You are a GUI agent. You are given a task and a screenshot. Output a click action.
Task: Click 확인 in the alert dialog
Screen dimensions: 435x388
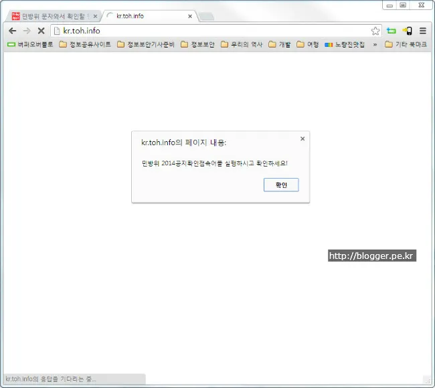281,185
